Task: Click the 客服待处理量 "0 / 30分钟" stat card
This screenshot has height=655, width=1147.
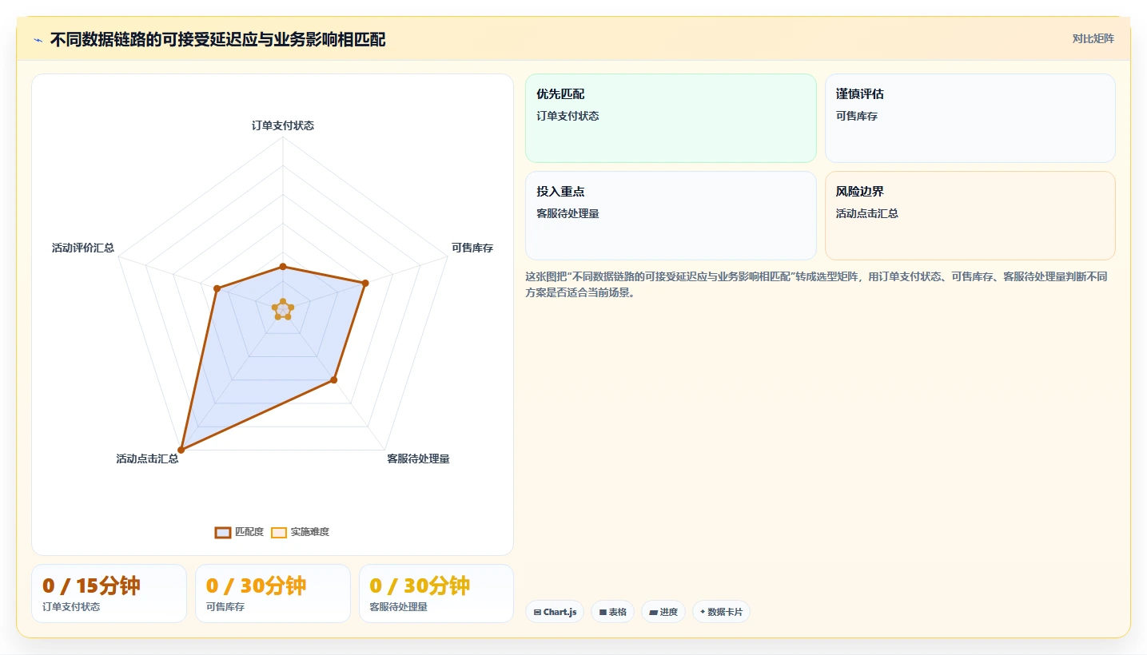Action: (436, 593)
